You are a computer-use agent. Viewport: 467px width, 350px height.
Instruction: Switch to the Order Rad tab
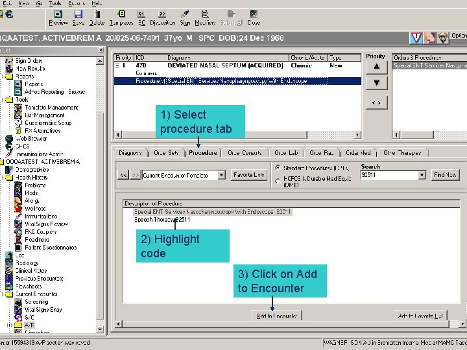click(x=321, y=153)
